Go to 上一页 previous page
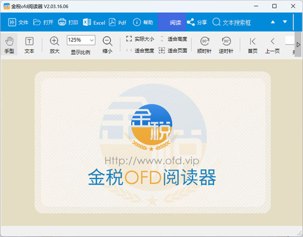Viewport: 303px width, 237px height. [272, 45]
